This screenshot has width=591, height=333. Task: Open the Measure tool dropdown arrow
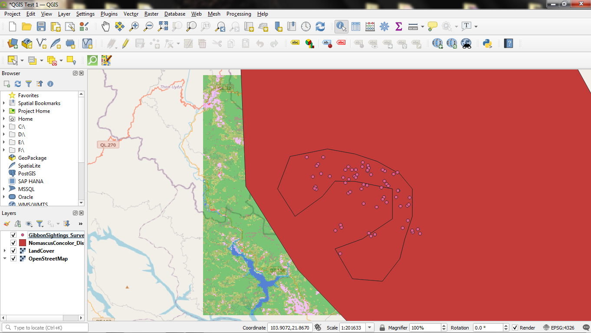(423, 27)
